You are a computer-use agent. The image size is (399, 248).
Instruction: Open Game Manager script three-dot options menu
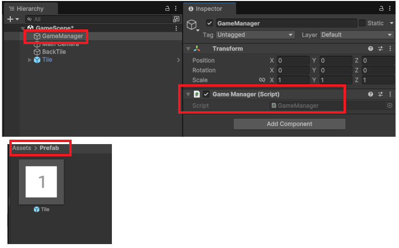point(390,94)
